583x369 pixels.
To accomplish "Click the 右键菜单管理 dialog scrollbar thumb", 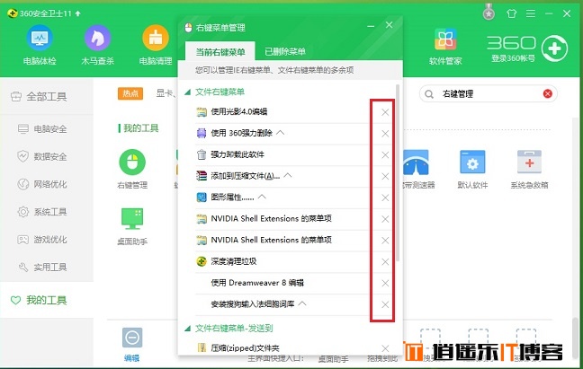I will [x=398, y=172].
